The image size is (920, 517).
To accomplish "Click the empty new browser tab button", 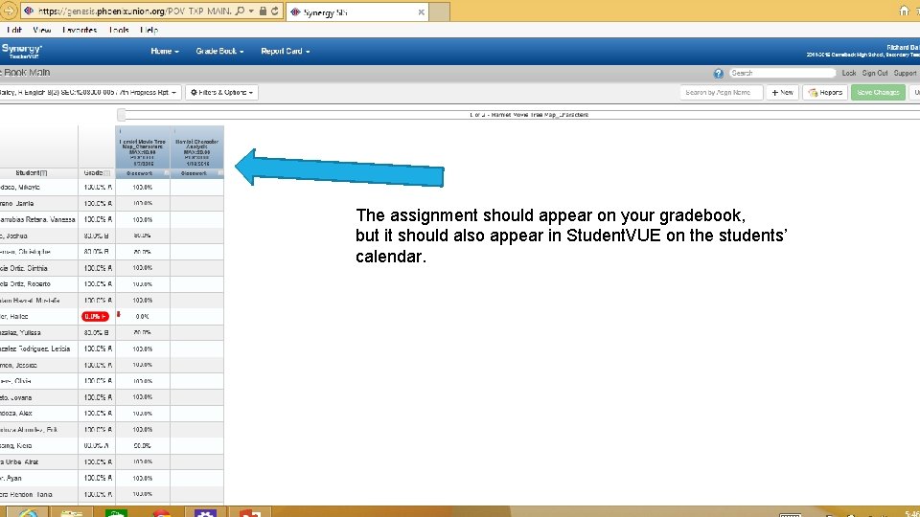I will 440,12.
